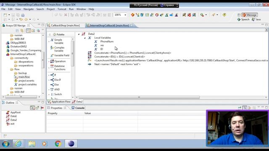Open the new-item dropdown arrow at the toolbar's left end
The height and width of the screenshot is (151, 269).
(9, 15)
